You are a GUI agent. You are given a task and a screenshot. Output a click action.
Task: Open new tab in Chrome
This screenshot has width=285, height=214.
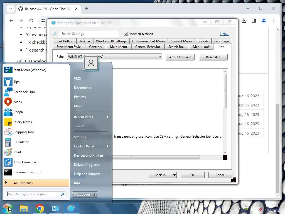click(x=86, y=9)
